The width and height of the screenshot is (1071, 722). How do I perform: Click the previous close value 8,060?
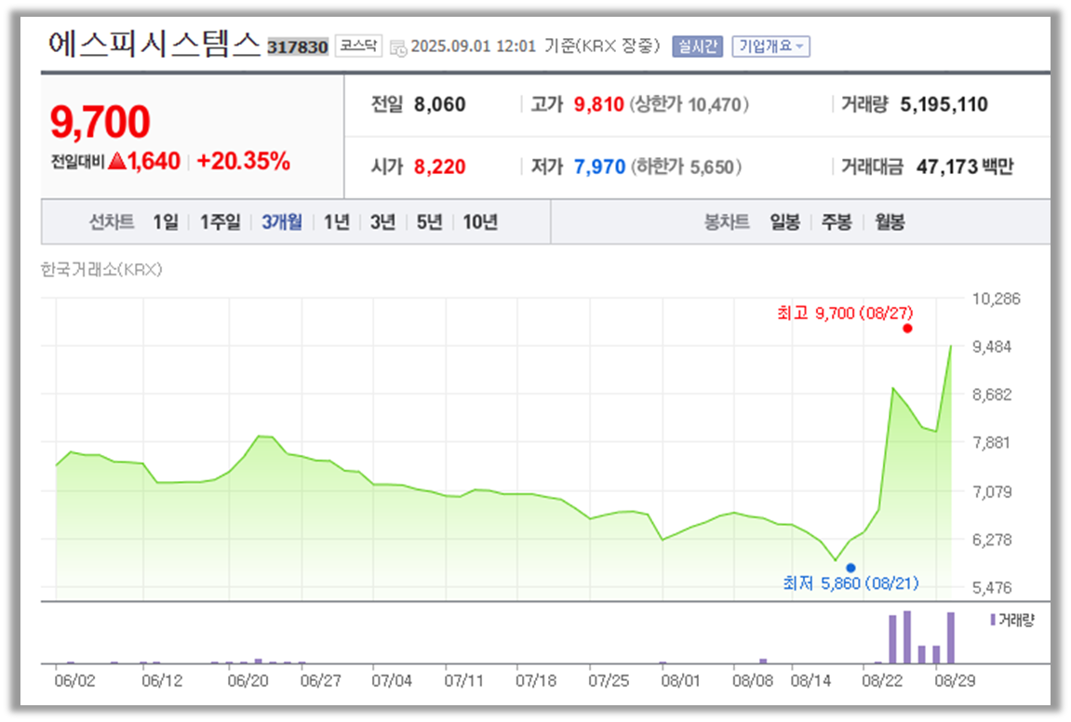[439, 104]
